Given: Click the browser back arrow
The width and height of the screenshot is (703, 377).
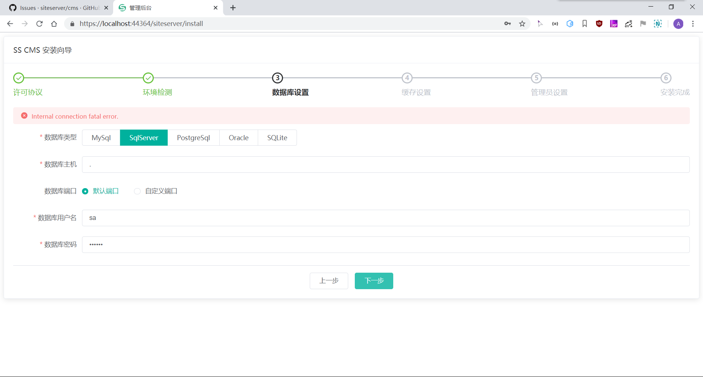Looking at the screenshot, I should pos(10,24).
